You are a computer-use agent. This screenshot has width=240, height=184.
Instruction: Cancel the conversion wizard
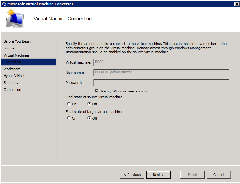point(219,175)
